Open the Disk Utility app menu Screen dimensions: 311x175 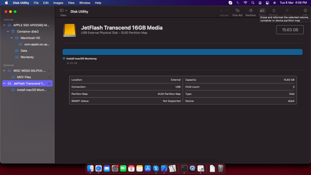[21, 3]
